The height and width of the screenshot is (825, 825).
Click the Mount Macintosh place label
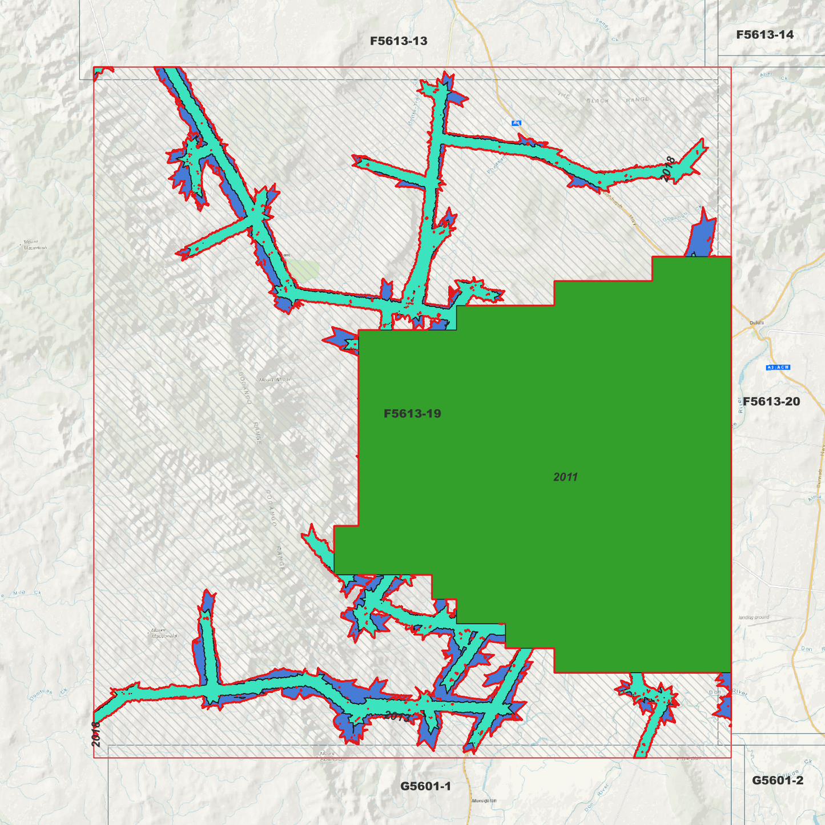[35, 245]
